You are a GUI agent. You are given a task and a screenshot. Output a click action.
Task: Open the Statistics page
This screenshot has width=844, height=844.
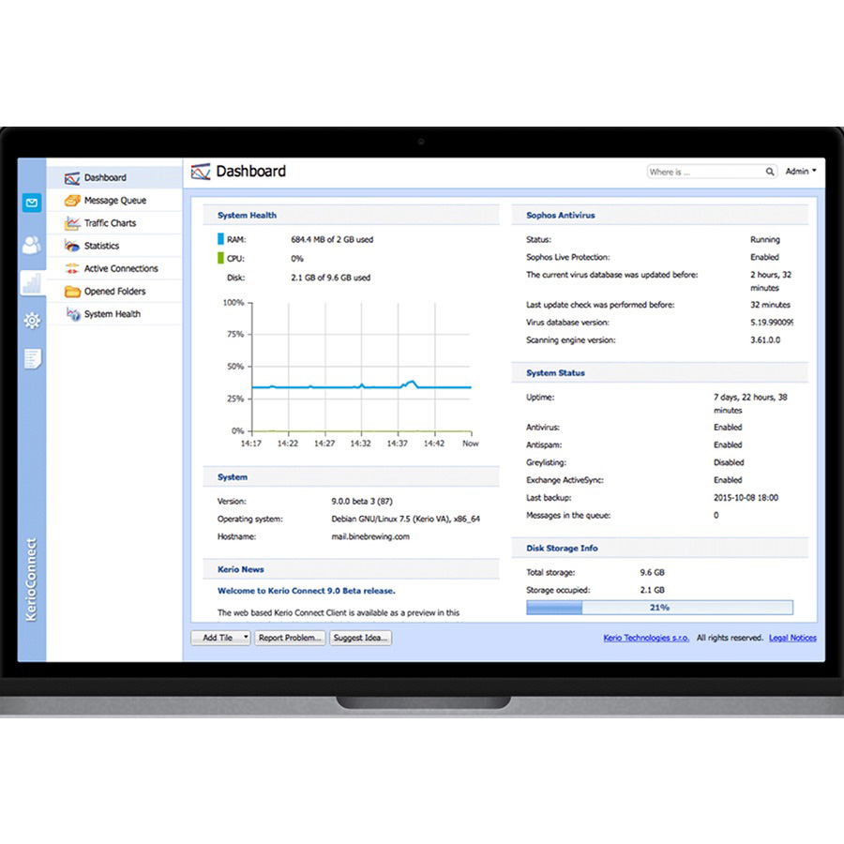[x=101, y=246]
